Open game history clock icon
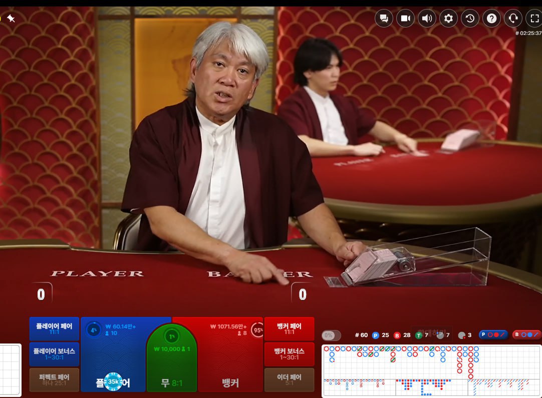This screenshot has width=542, height=398. [470, 18]
